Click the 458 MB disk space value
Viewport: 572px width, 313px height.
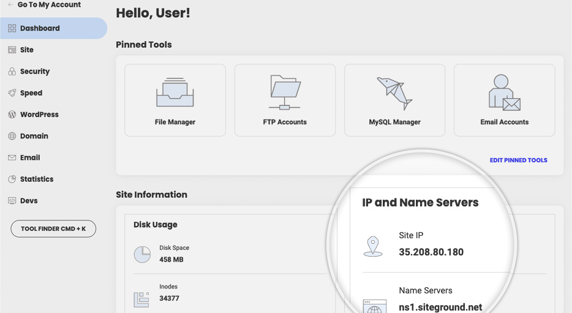(x=171, y=259)
